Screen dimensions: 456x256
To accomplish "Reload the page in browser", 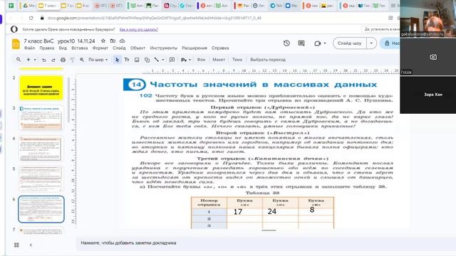I will pos(31,18).
